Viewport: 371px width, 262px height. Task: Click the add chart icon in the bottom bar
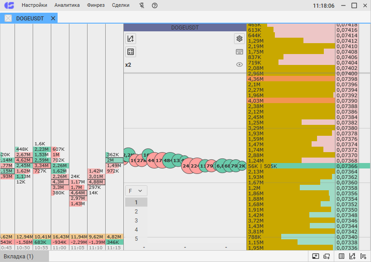coord(352,256)
